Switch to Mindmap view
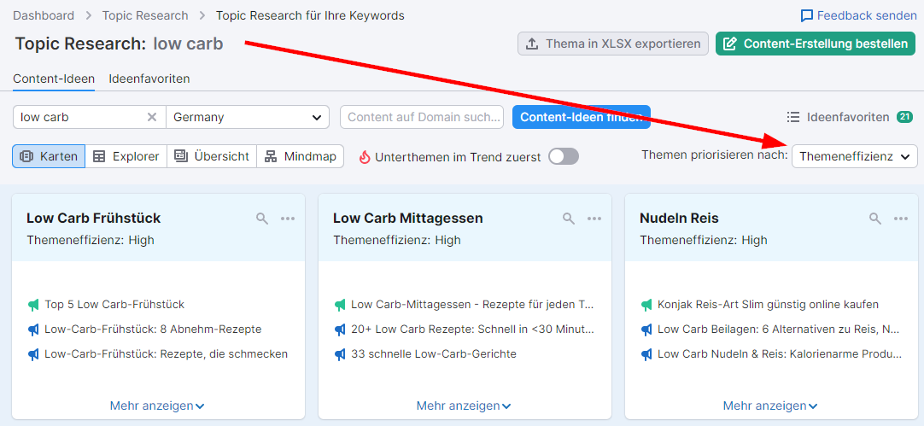Viewport: 924px width, 426px height. point(300,156)
